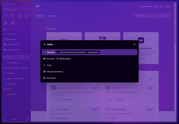
Task: Open the YouTube pinned favorite tile
Action: [13, 16]
